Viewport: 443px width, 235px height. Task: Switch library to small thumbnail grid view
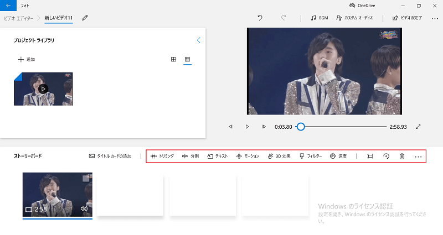click(x=187, y=59)
